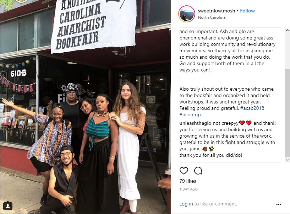Like the post with the heart icon
Screen dimensions: 290x214
pos(184,171)
